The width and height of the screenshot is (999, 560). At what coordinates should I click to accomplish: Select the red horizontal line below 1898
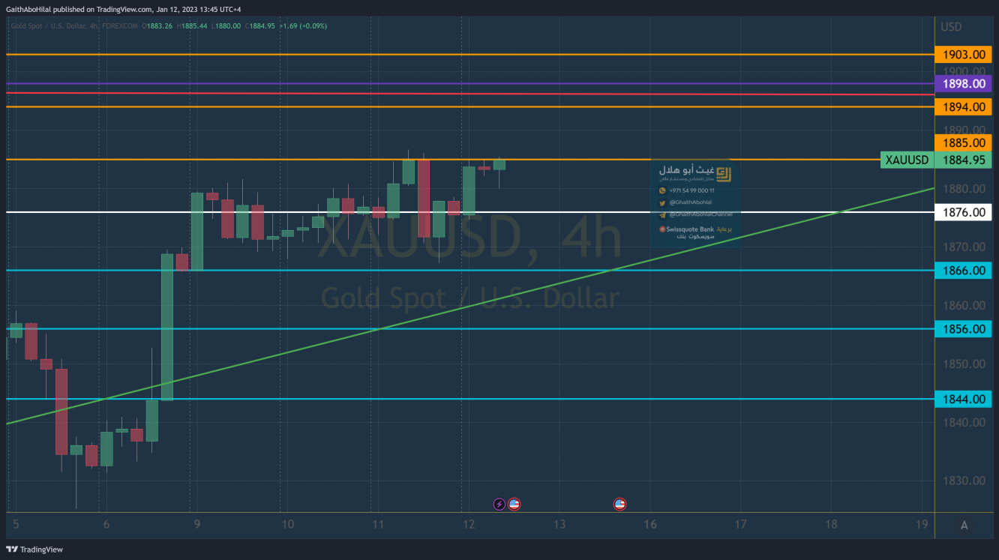[470, 94]
